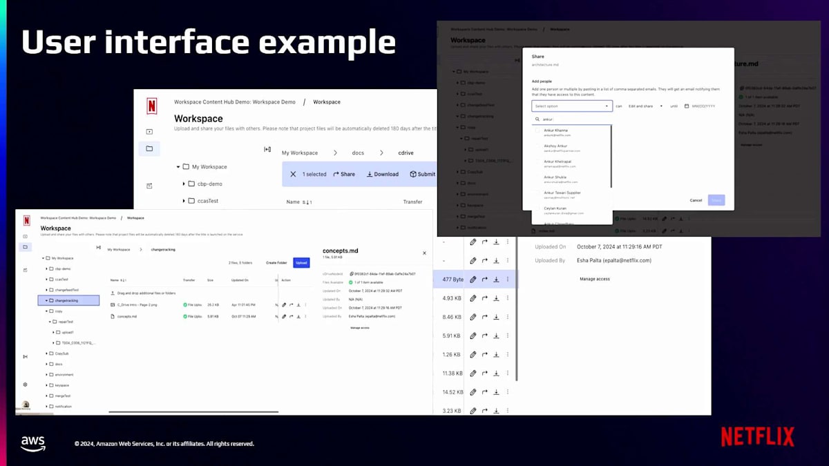Close the concepts.md details panel
This screenshot has width=829, height=466.
point(424,253)
